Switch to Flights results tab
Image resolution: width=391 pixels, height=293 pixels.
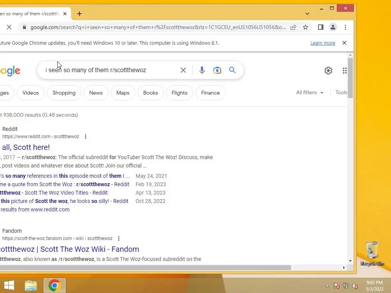pos(179,93)
